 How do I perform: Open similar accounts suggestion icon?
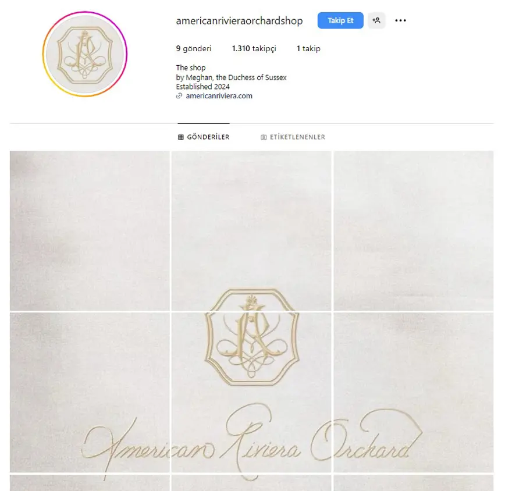pyautogui.click(x=376, y=20)
